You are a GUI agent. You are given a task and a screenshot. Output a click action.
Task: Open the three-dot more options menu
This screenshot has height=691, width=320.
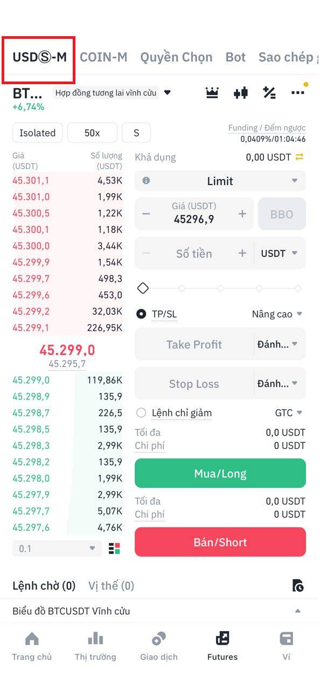298,93
